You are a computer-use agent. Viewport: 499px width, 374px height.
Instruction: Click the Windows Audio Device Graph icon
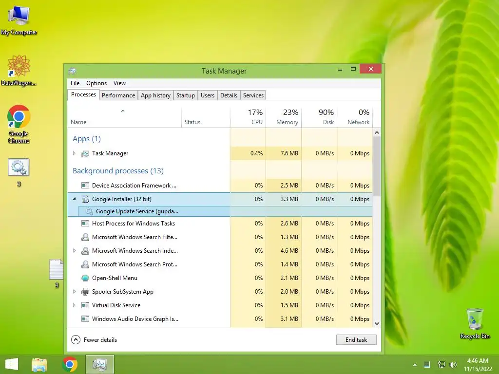coord(85,319)
